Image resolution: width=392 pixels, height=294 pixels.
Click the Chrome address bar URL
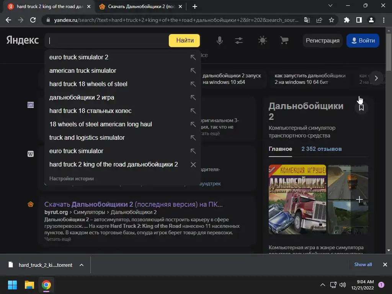point(176,20)
